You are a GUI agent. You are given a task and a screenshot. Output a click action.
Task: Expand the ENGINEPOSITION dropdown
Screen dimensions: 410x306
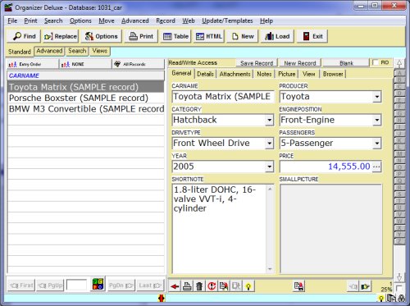click(377, 120)
